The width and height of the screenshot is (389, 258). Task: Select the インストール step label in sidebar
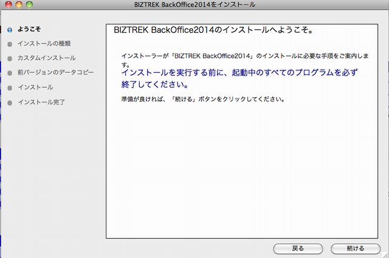[35, 87]
